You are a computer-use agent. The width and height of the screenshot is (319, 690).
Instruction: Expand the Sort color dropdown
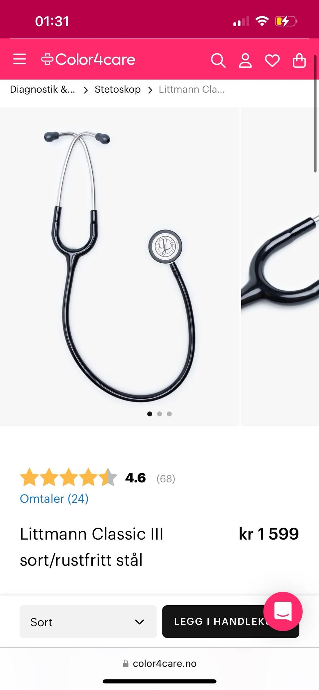click(x=88, y=622)
